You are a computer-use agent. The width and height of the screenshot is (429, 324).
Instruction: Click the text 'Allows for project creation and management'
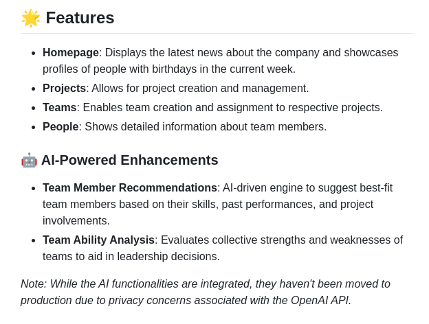[199, 89]
